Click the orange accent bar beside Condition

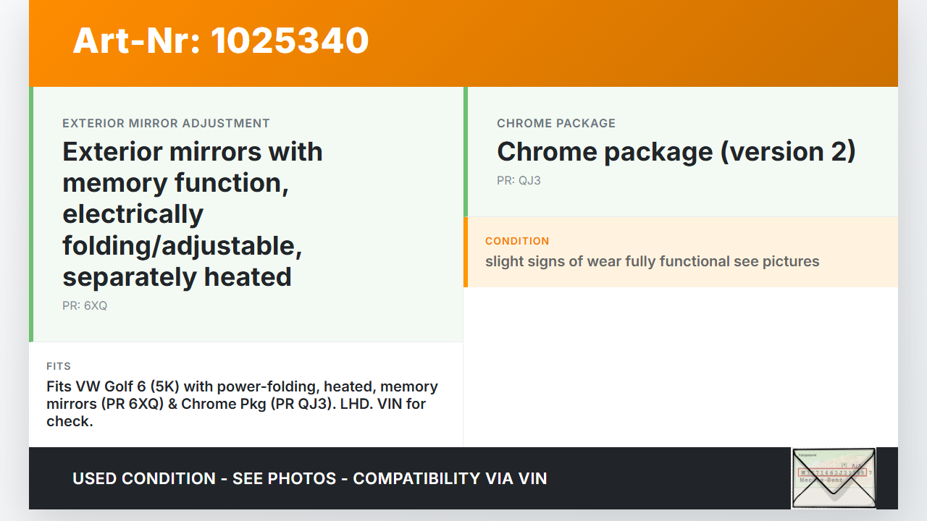tap(466, 252)
